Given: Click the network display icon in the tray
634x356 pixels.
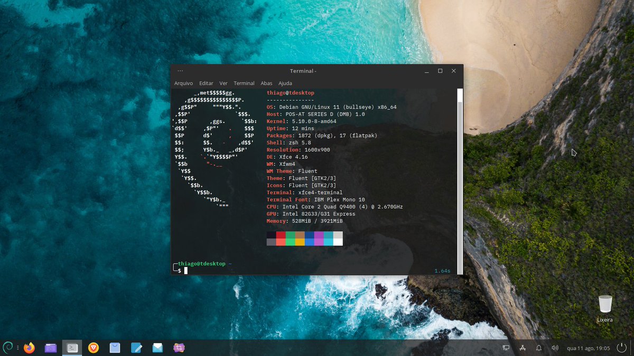Looking at the screenshot, I should [506, 348].
